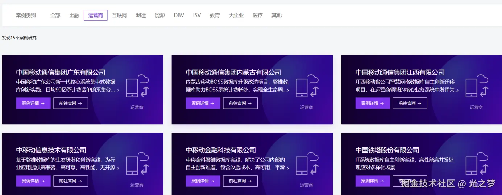Click the phone-cloud icon on 中移动信息技术 card
This screenshot has height=195, width=502.
(137, 164)
